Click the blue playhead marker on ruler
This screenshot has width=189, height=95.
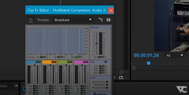(x=149, y=63)
